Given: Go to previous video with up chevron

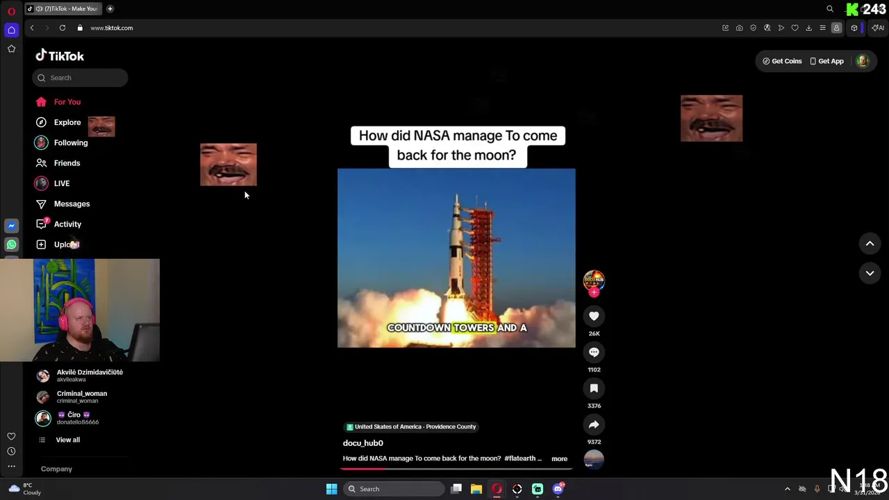Looking at the screenshot, I should tap(870, 243).
